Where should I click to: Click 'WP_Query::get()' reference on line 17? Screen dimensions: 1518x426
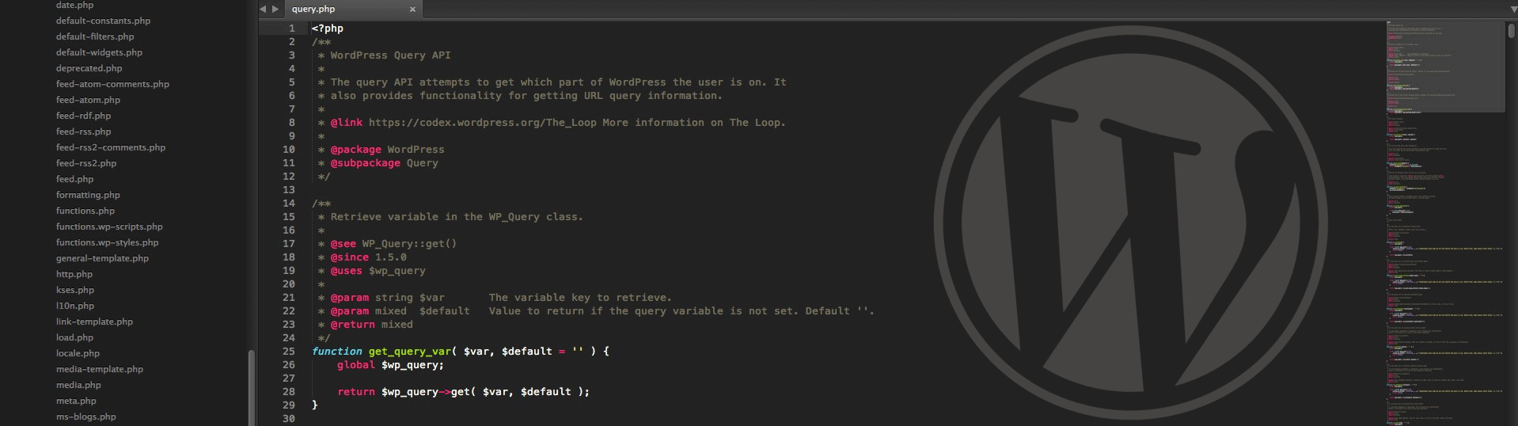point(410,244)
